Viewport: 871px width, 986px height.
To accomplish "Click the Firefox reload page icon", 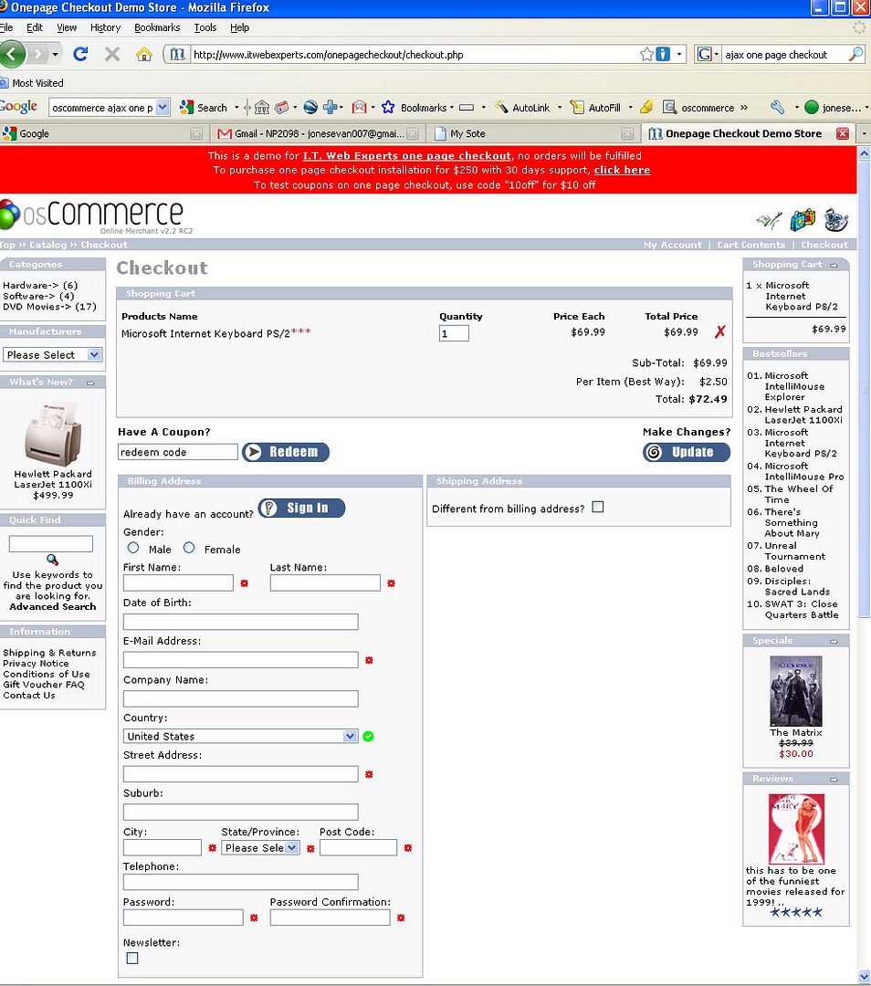I will pyautogui.click(x=80, y=54).
